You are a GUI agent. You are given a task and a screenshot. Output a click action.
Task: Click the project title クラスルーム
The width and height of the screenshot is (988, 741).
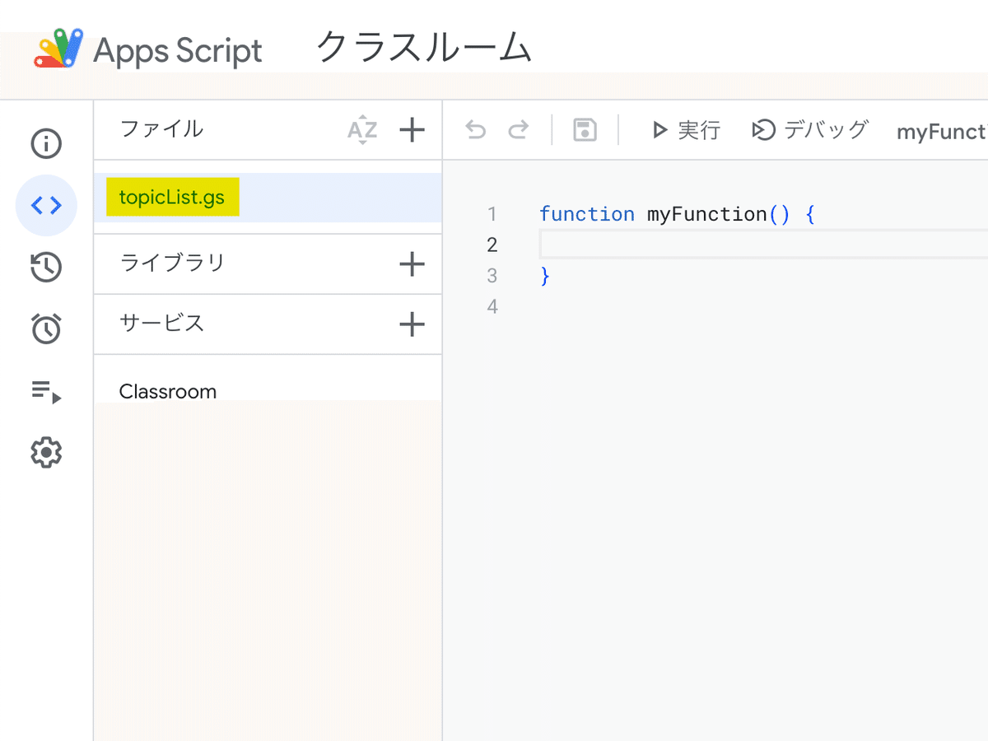point(424,48)
